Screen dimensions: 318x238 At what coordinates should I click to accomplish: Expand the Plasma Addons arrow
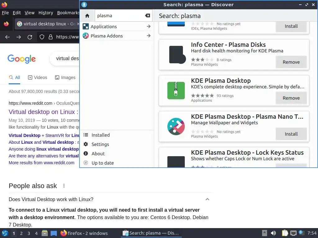click(x=149, y=36)
